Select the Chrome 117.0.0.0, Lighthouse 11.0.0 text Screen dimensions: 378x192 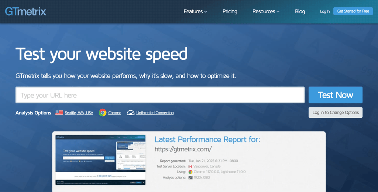pos(220,172)
